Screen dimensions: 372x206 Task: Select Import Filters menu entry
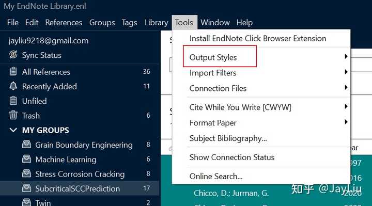coord(261,73)
